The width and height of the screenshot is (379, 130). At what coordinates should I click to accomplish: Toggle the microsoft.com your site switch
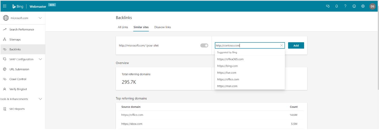point(204,45)
